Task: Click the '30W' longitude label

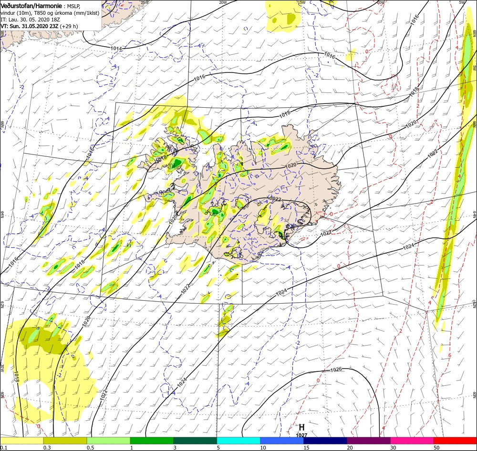Action: tap(2, 368)
